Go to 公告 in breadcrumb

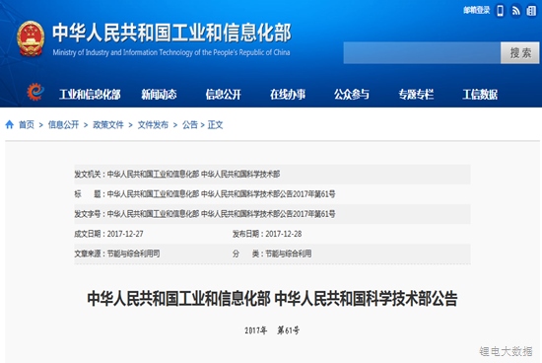point(190,124)
